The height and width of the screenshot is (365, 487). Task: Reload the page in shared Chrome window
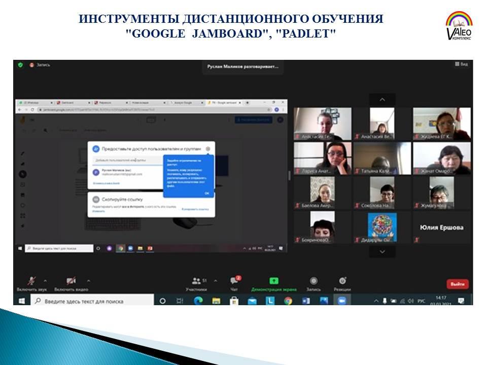coord(32,110)
